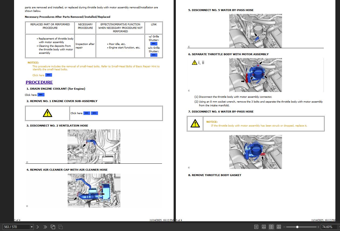The image size is (340, 231).
Task: Click the zoom out minus button
Action: click(284, 227)
